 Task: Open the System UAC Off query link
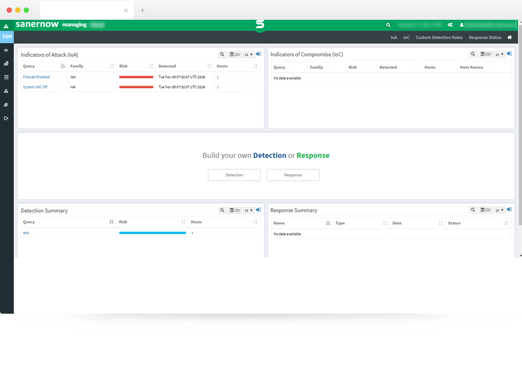coord(35,87)
